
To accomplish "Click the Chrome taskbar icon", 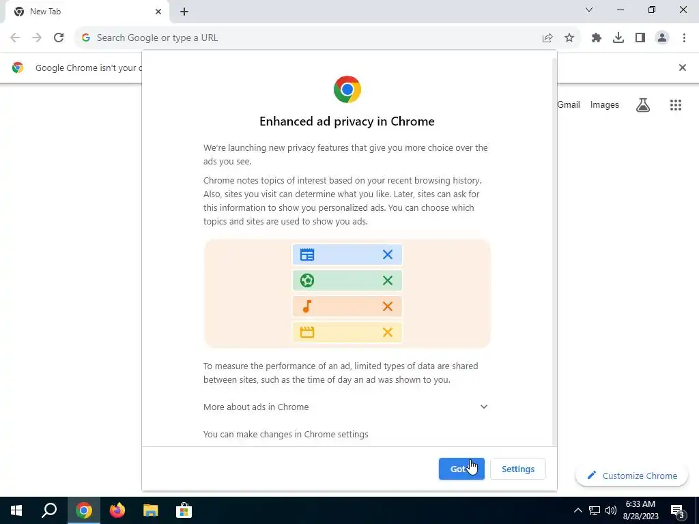I will (x=83, y=510).
